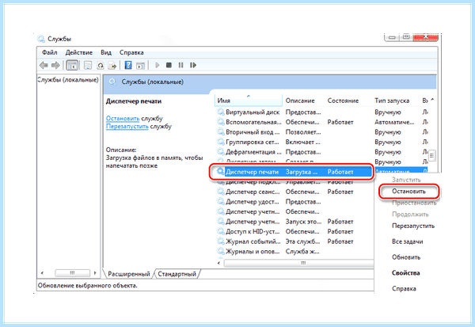Click the Автоматиче... startup type cell
Viewport: 475px width, 327px height.
point(394,122)
